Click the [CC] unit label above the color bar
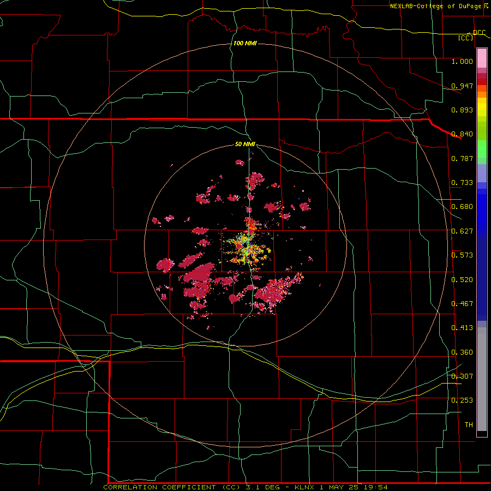The image size is (491, 491). (466, 38)
